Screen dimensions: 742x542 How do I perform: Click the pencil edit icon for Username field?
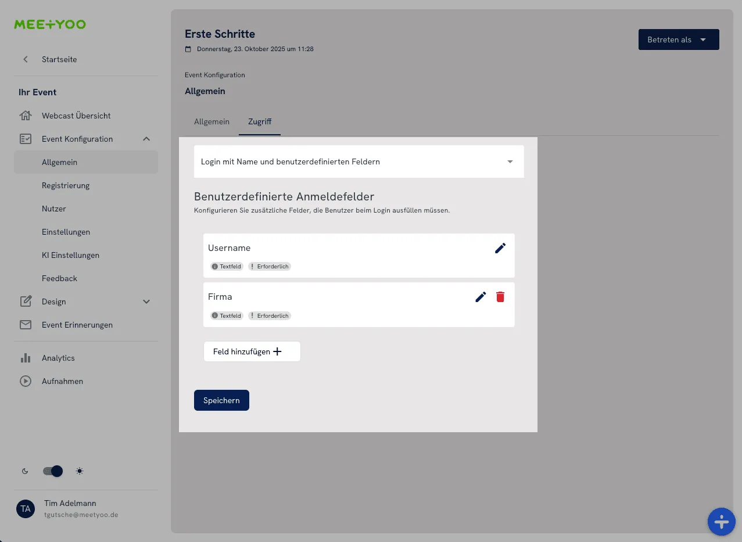click(x=500, y=248)
